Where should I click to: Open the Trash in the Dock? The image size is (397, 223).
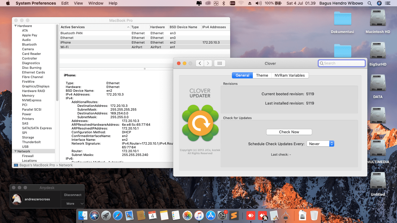click(314, 215)
